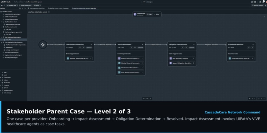This screenshot has height=133, width=267.
Task: Click Submit as template button
Action: [x=257, y=5]
